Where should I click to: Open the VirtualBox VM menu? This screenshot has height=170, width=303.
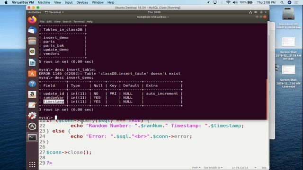tap(23, 2)
